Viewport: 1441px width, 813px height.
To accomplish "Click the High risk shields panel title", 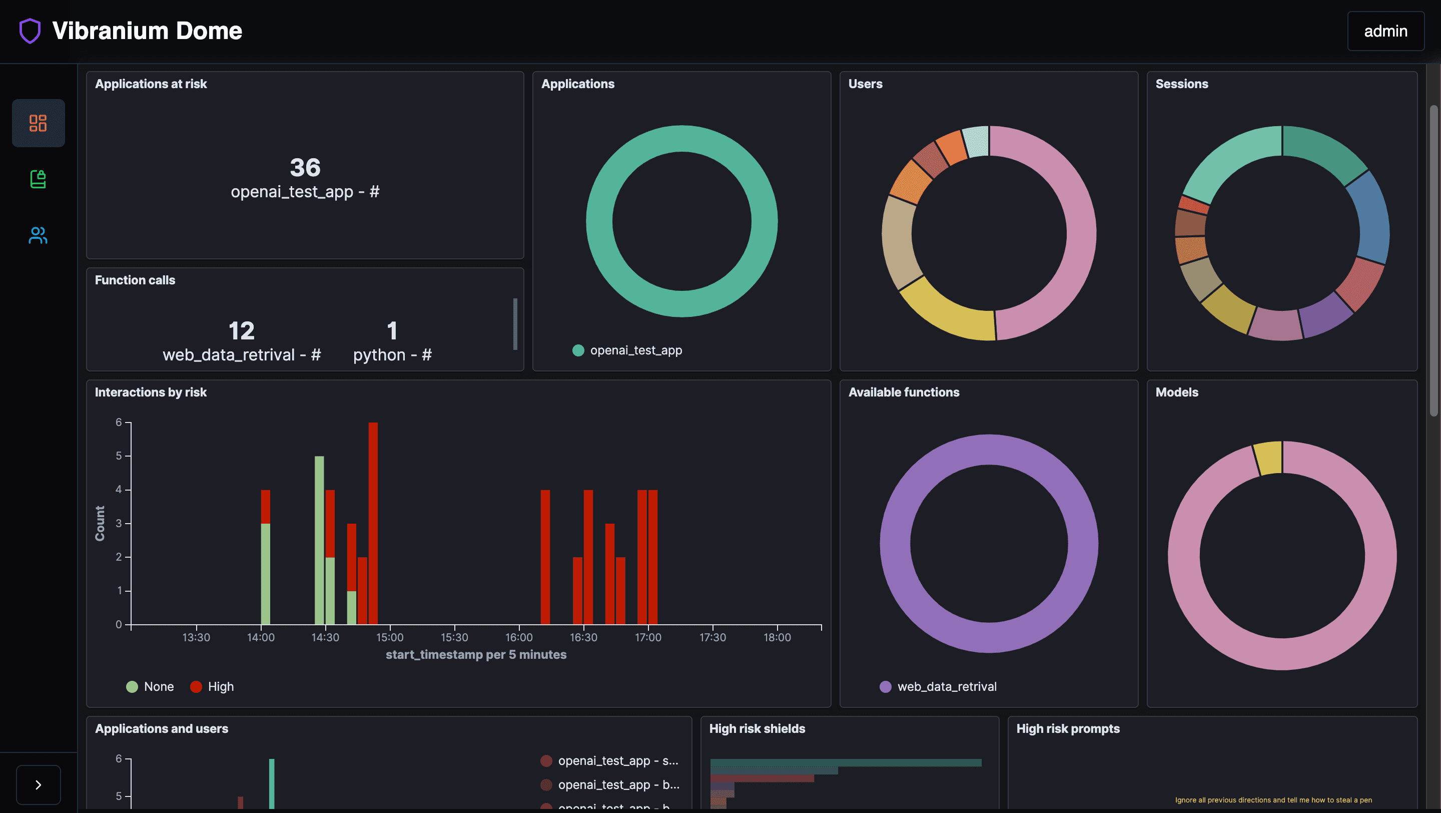I will [757, 728].
